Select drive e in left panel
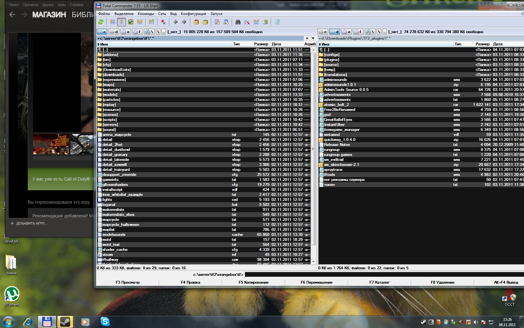This screenshot has height=328, width=524. 126,32
